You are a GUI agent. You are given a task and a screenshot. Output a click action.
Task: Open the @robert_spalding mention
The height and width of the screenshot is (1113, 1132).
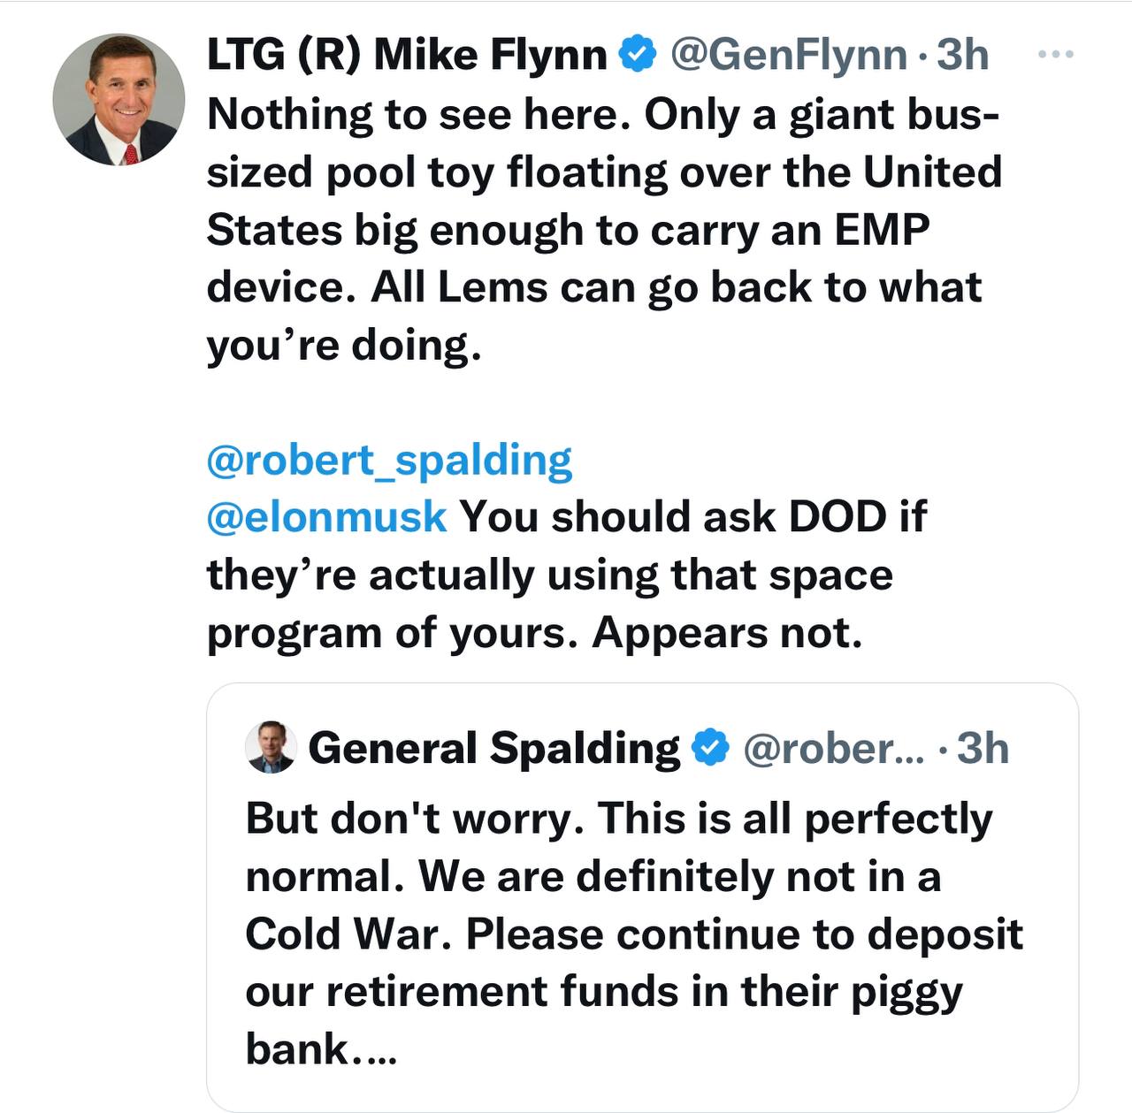(389, 460)
